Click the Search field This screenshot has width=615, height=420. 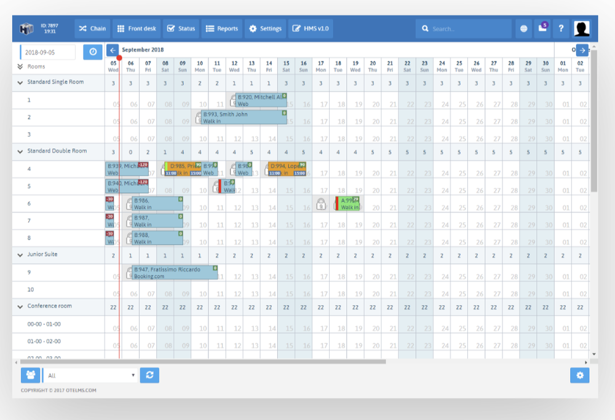coord(464,29)
